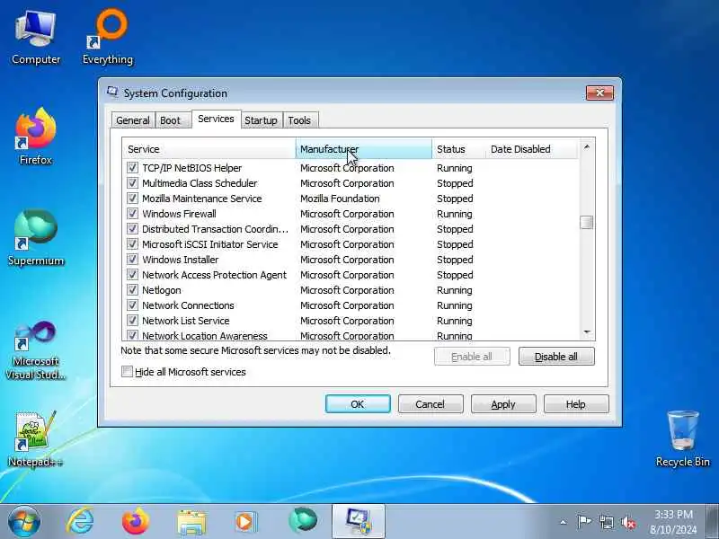Viewport: 719px width, 539px height.
Task: Toggle the Windows Installer service checkbox
Action: tap(132, 260)
